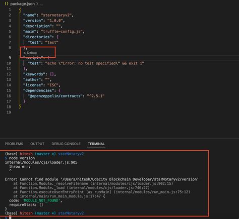The image size is (239, 219).
Task: Click the Function.Module._load stack line
Action: coord(81,188)
